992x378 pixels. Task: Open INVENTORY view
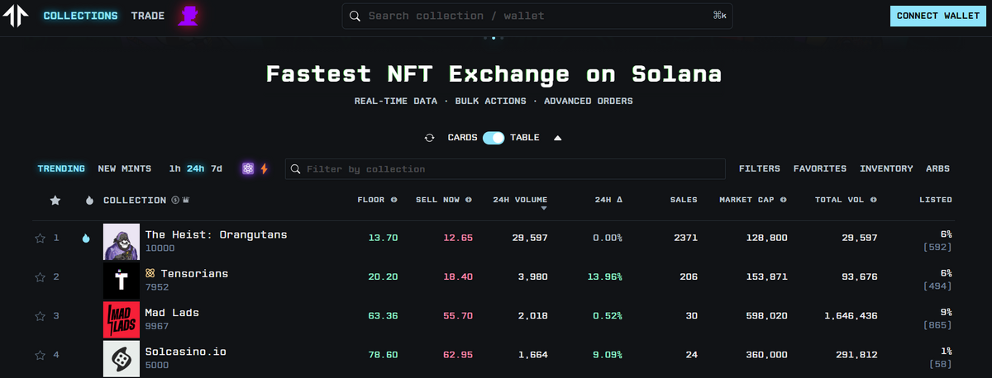coord(886,168)
